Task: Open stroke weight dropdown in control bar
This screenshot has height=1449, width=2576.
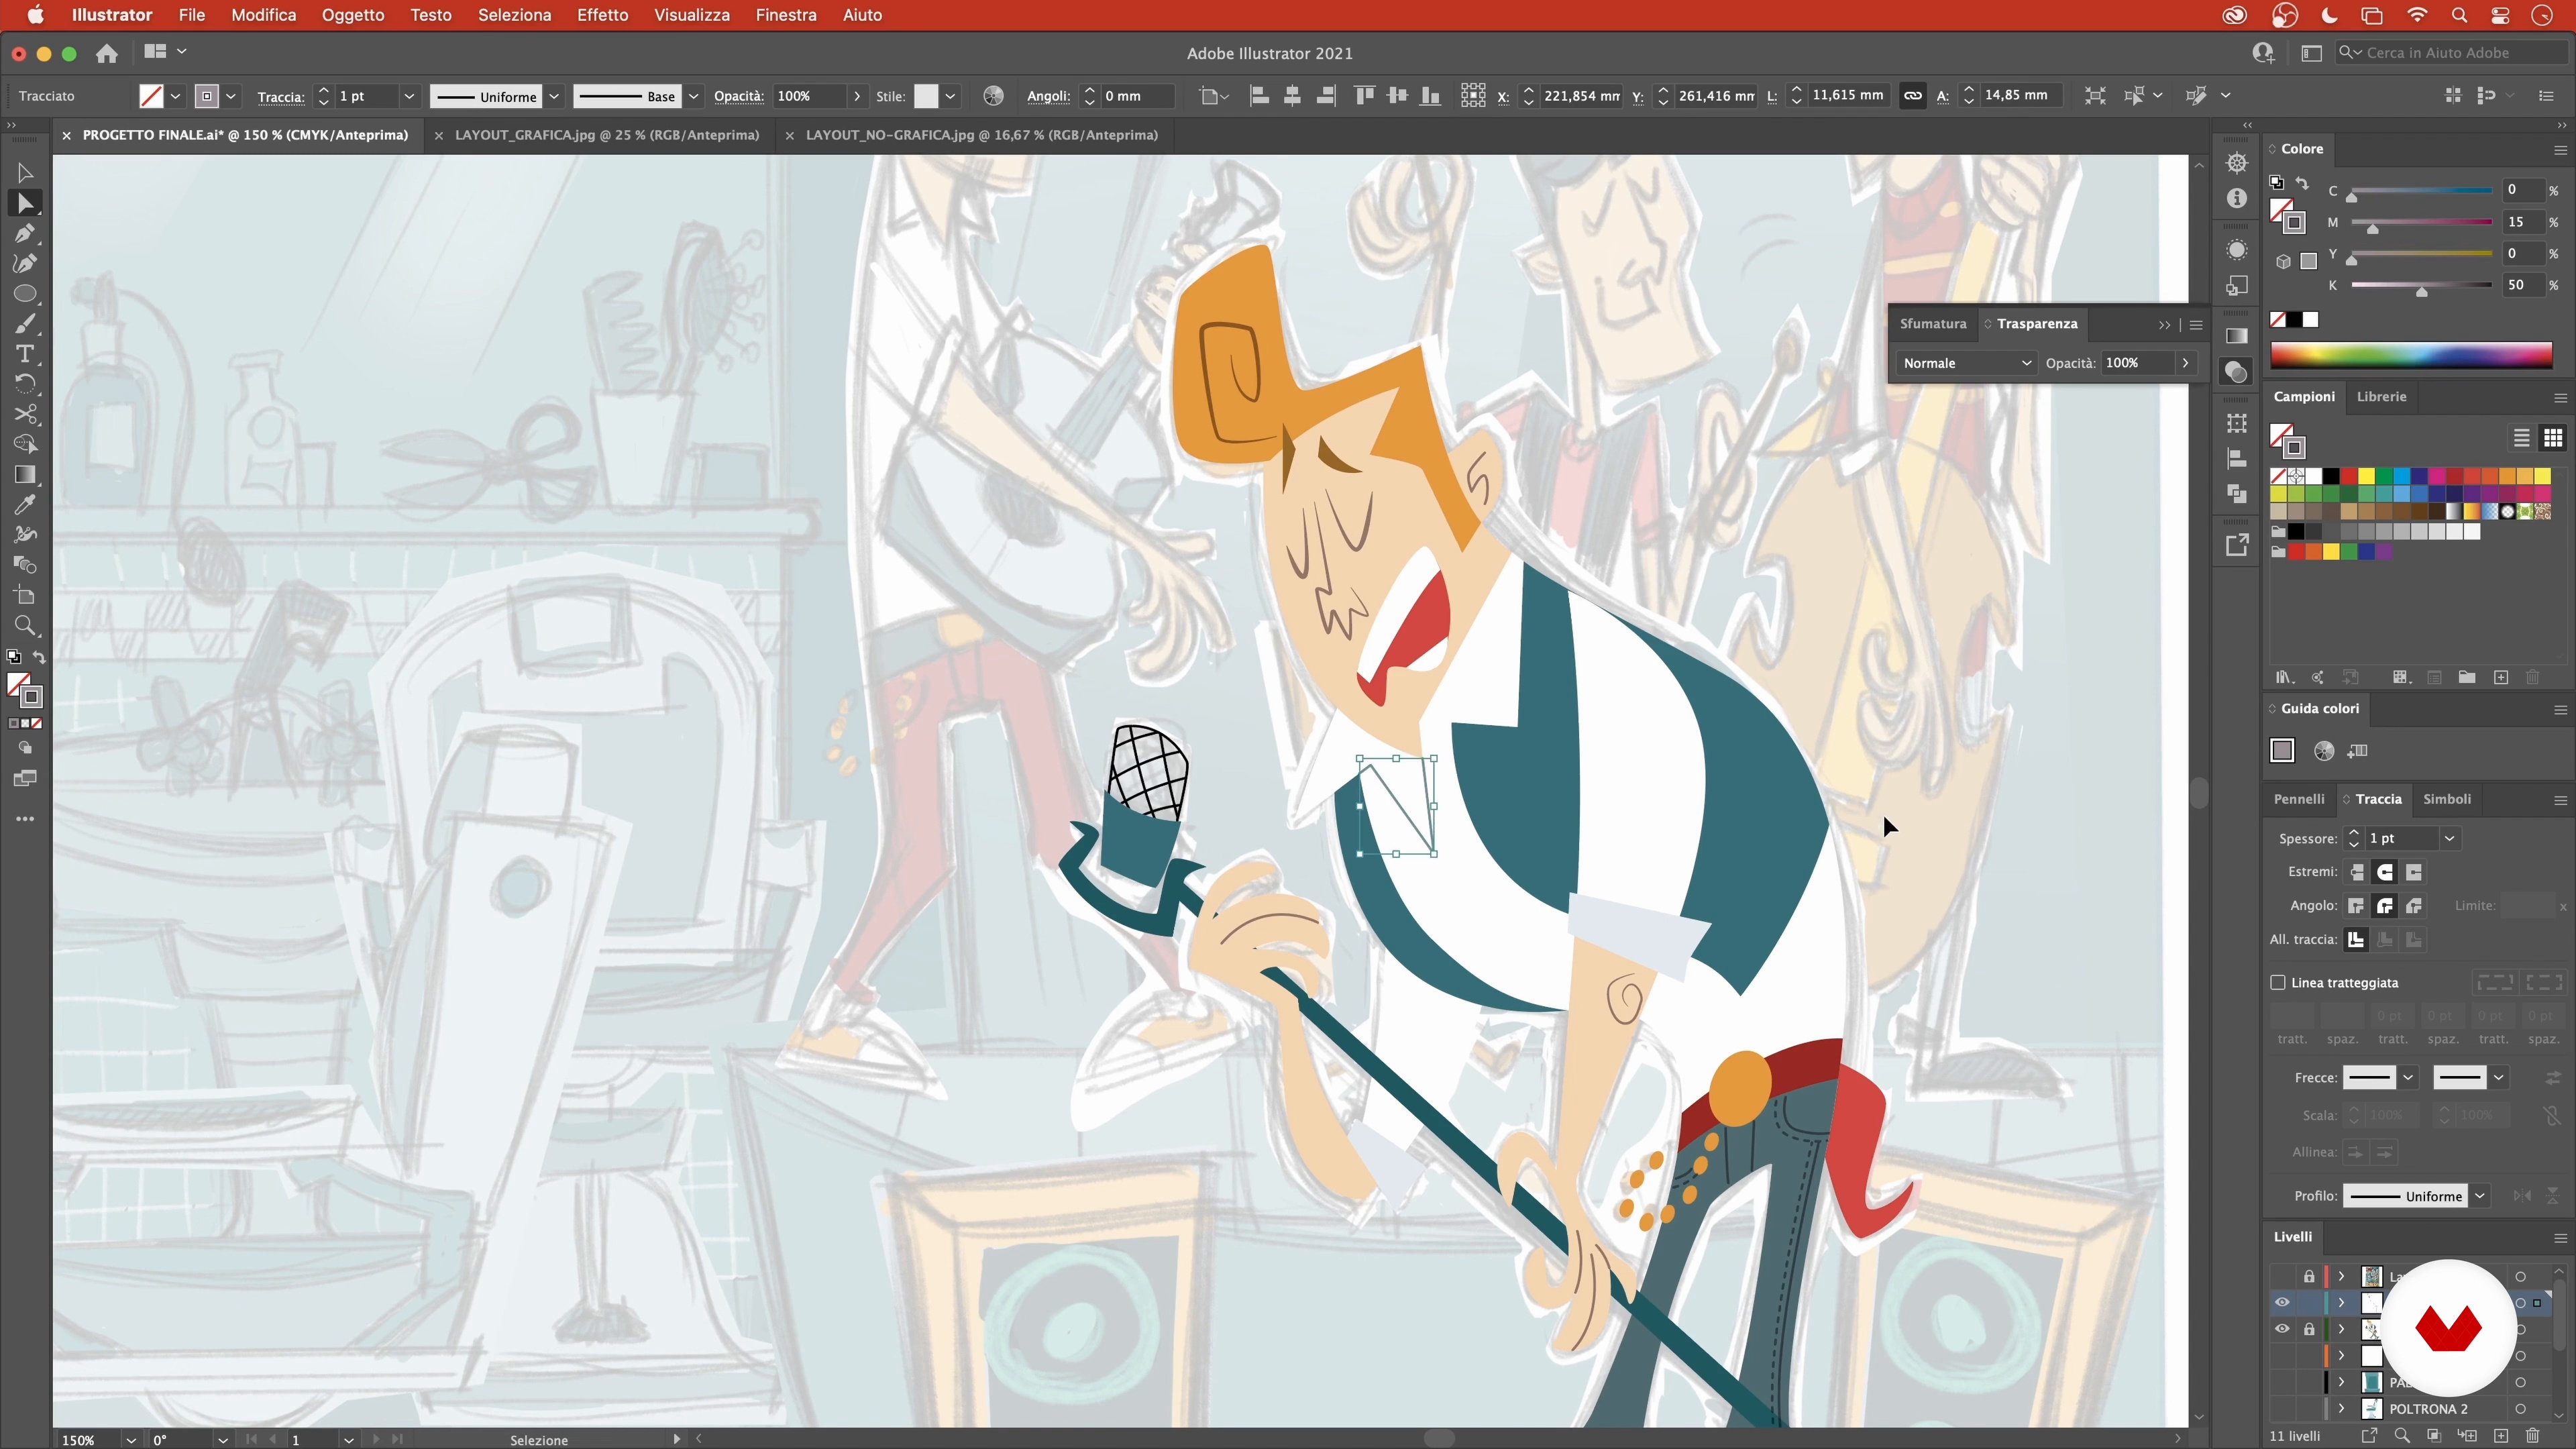Action: (408, 96)
